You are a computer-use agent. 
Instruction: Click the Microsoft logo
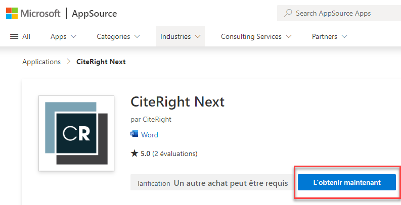33,13
